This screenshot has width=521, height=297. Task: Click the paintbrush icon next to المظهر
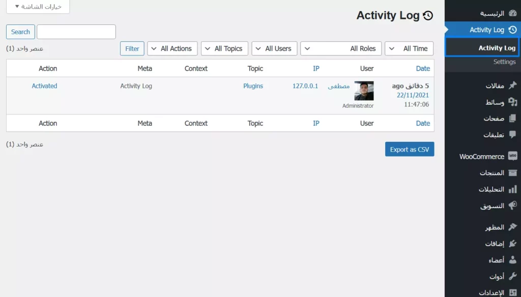point(513,227)
